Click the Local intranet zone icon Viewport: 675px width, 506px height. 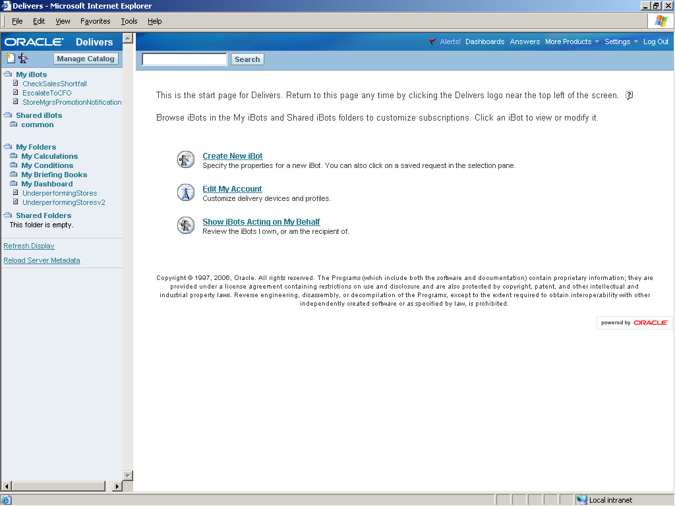pos(581,499)
